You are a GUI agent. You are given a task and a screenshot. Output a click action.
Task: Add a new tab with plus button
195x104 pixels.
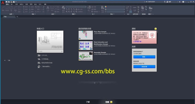pos(17,17)
